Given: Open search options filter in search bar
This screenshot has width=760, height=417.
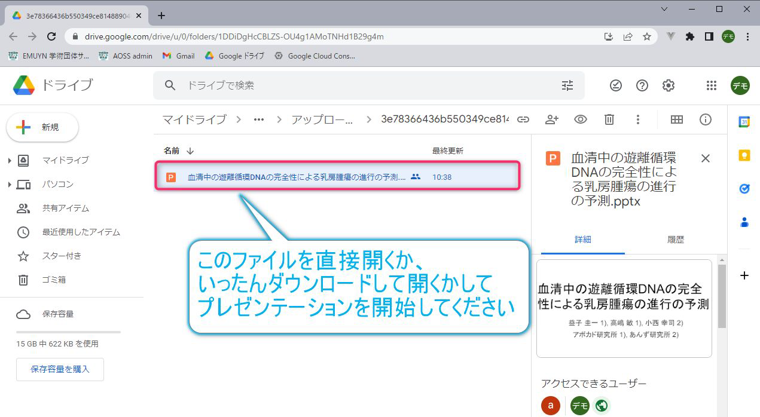Looking at the screenshot, I should [567, 85].
